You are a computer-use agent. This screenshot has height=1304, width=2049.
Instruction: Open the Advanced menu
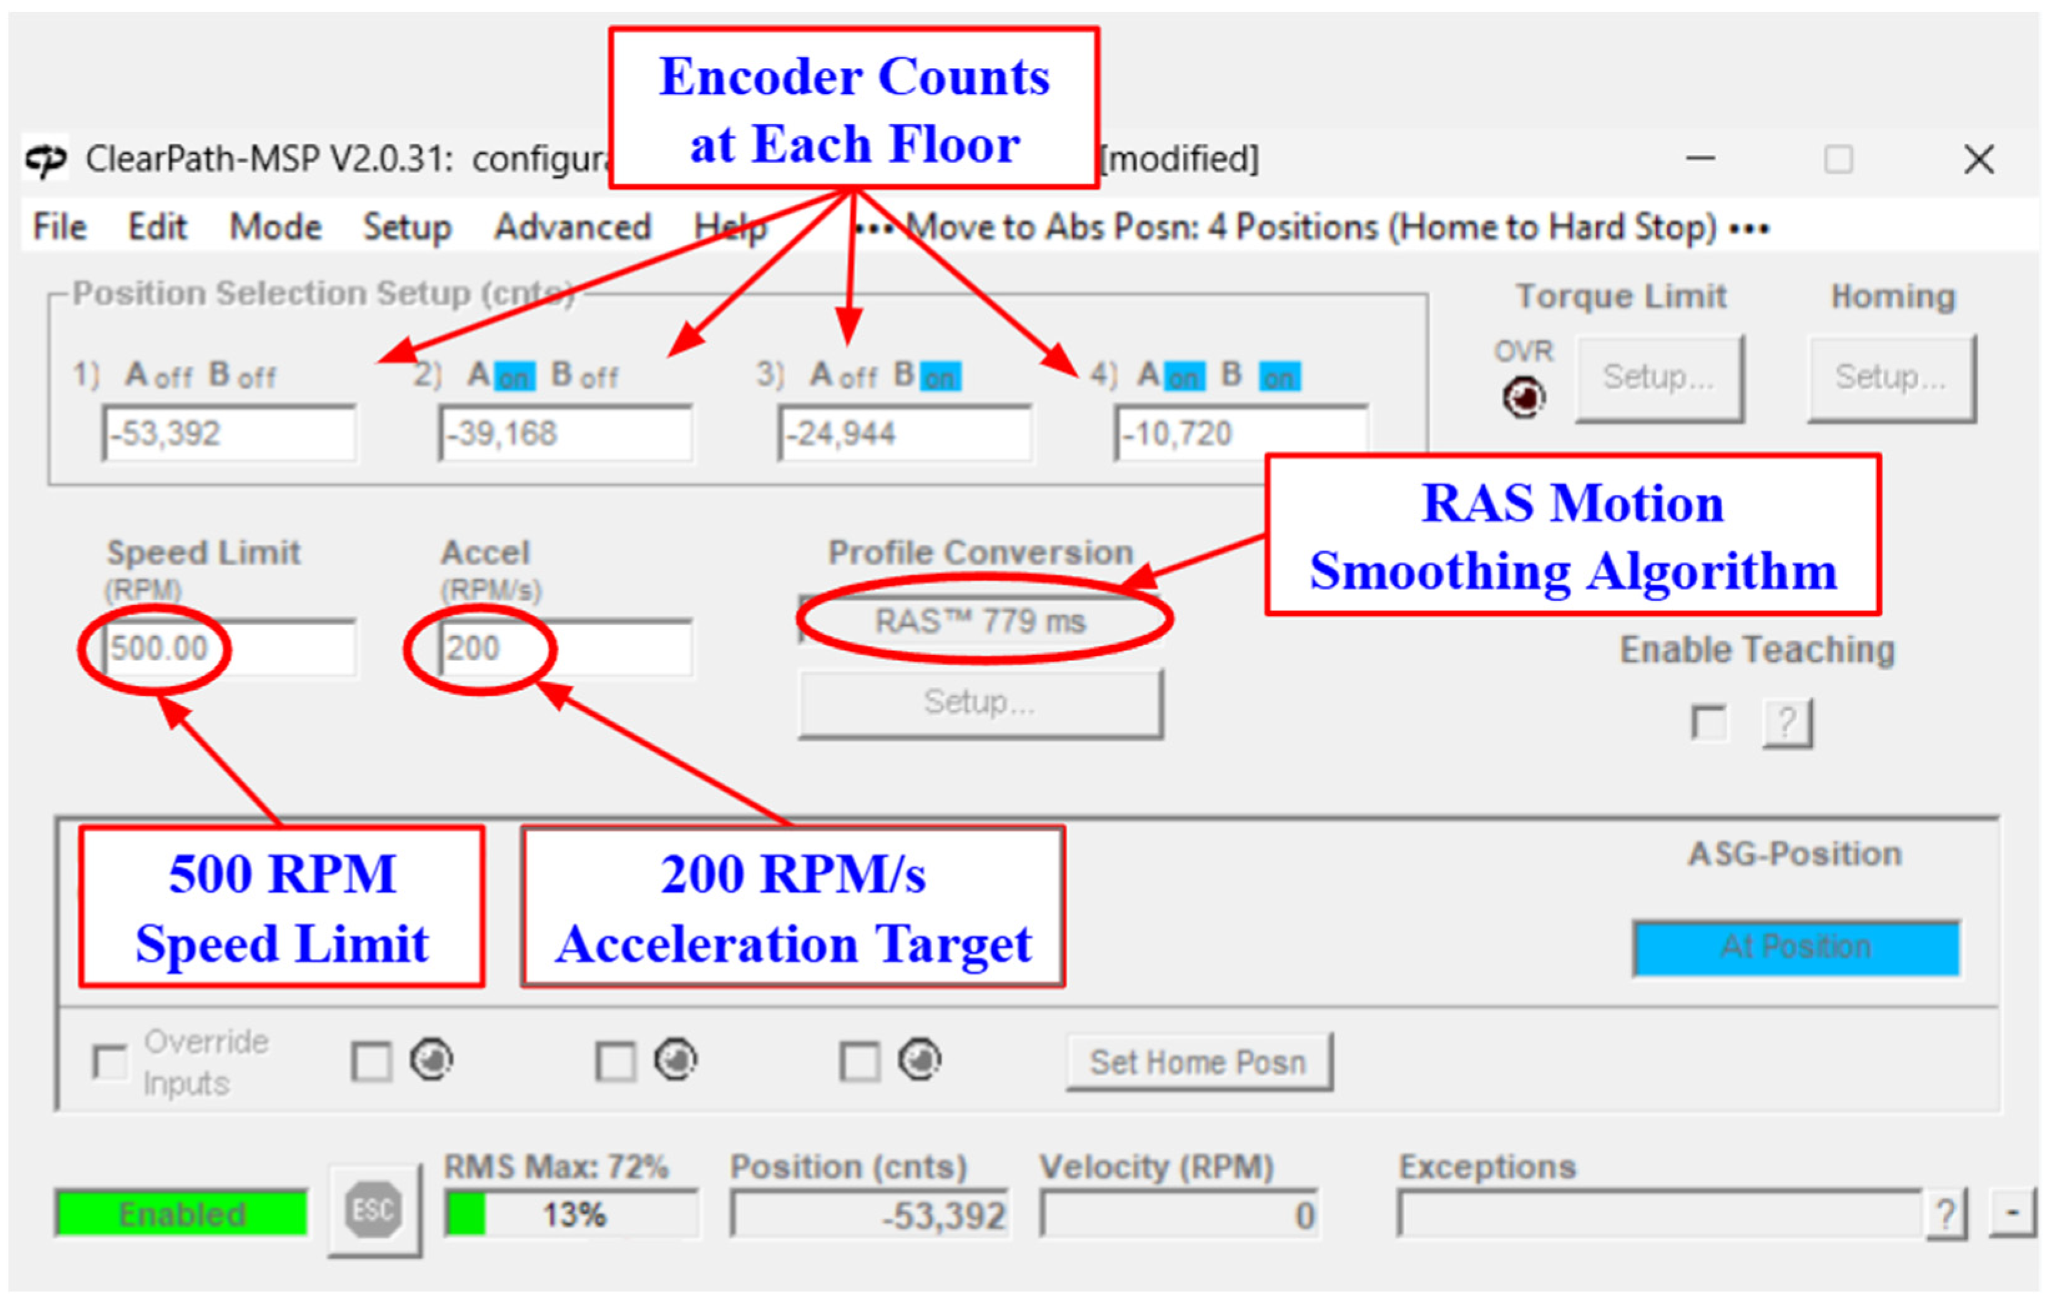573,227
